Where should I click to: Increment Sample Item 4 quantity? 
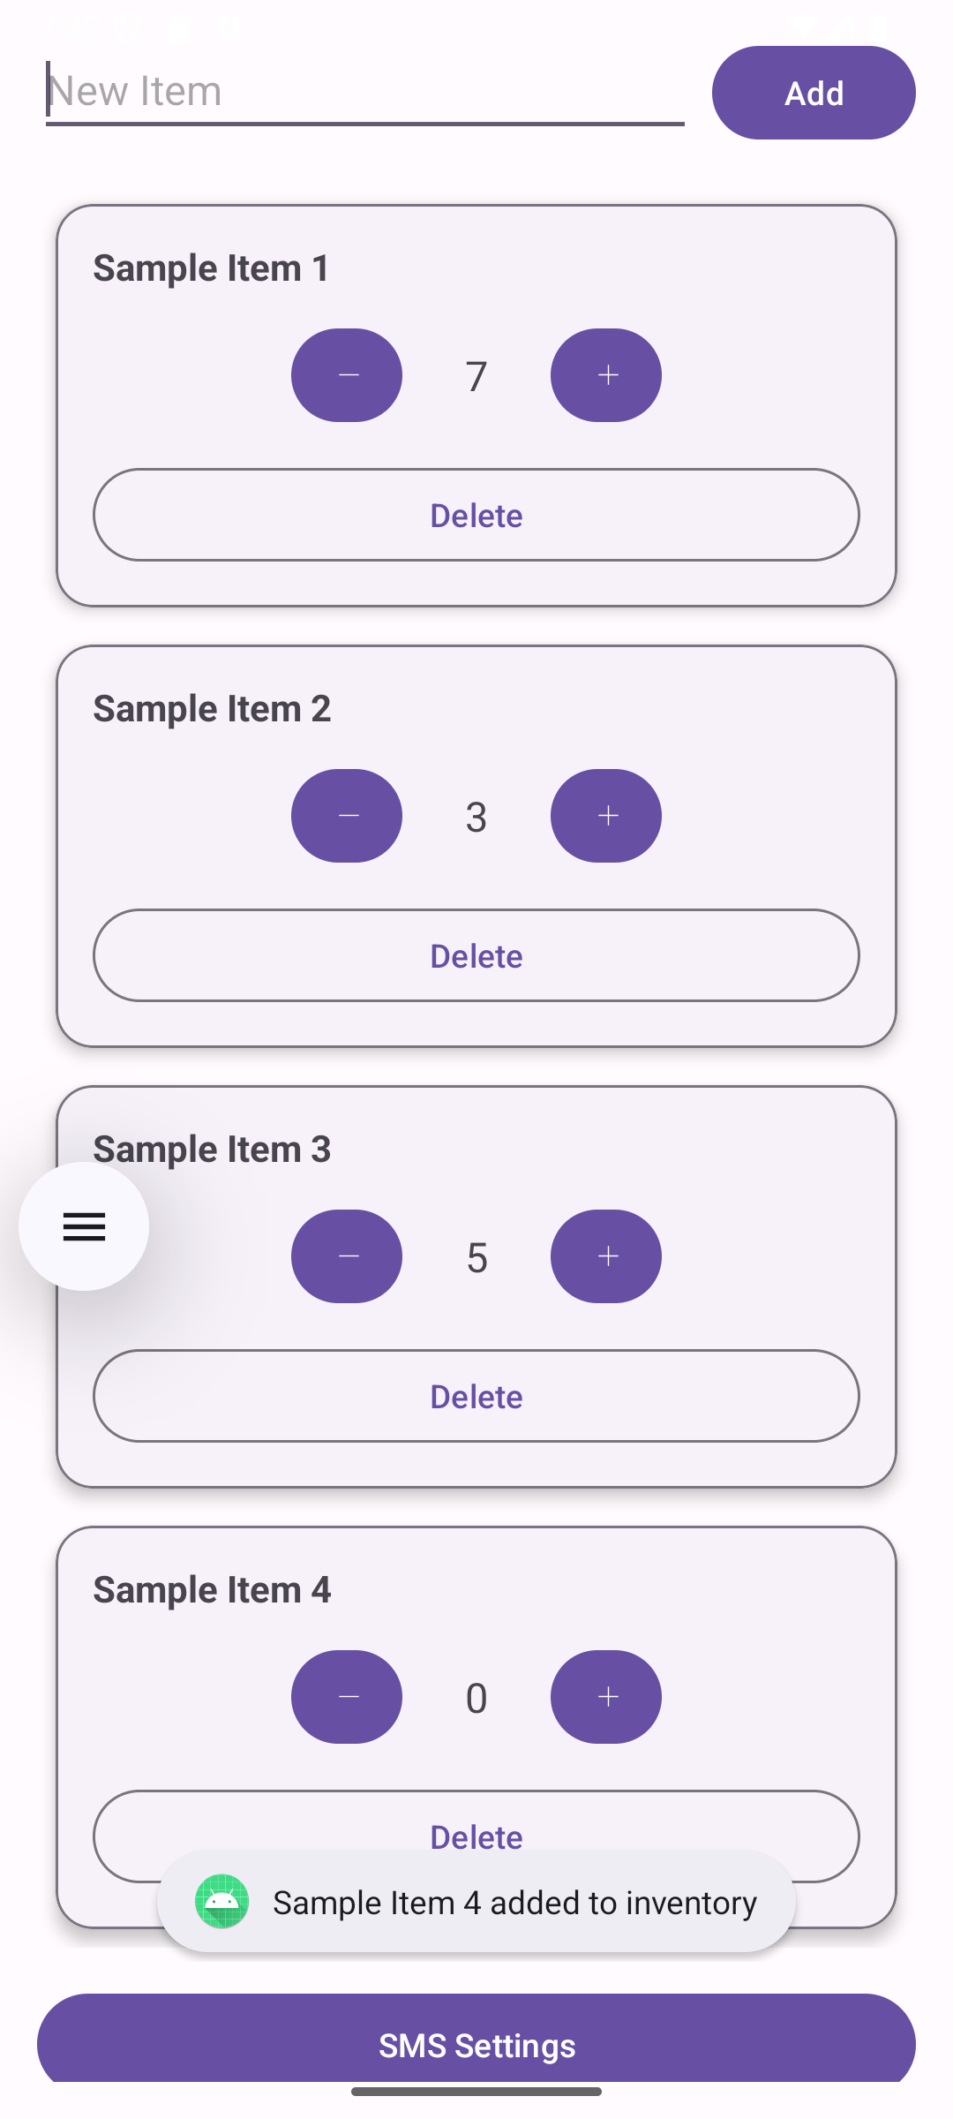pos(606,1697)
